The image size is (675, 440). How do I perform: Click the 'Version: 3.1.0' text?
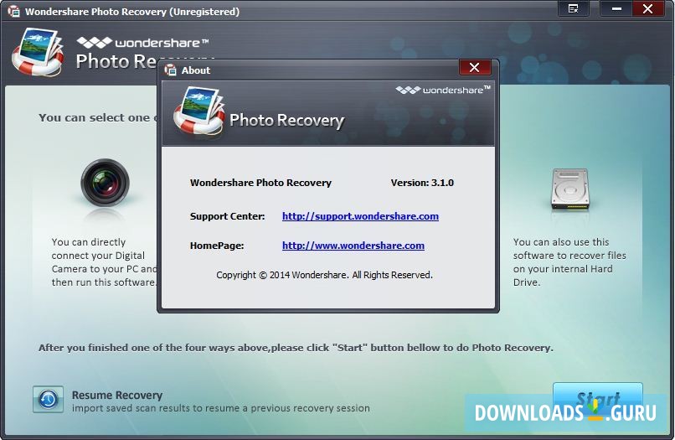click(x=422, y=183)
